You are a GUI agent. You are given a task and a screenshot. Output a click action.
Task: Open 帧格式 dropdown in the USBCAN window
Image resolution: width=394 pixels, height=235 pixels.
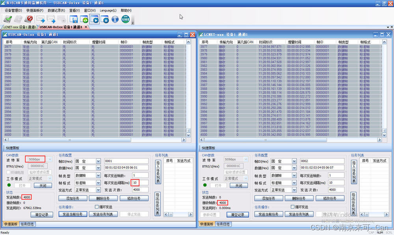98,183
